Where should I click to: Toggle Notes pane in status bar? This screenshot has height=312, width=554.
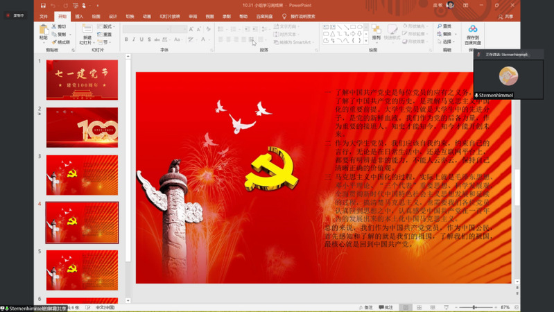[365, 307]
